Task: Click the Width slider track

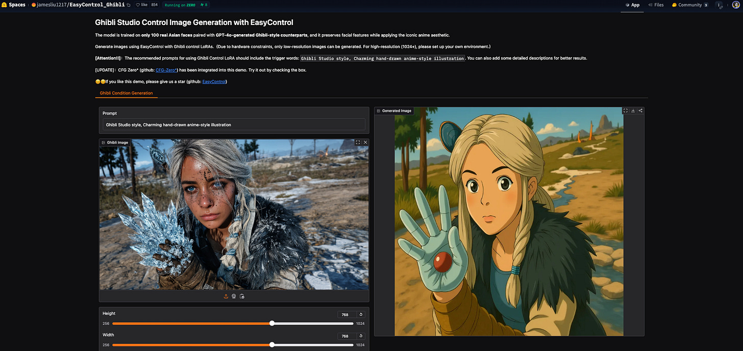Action: (x=233, y=345)
